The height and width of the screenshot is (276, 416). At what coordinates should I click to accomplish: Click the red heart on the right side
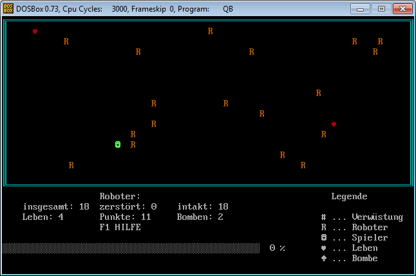click(x=334, y=124)
